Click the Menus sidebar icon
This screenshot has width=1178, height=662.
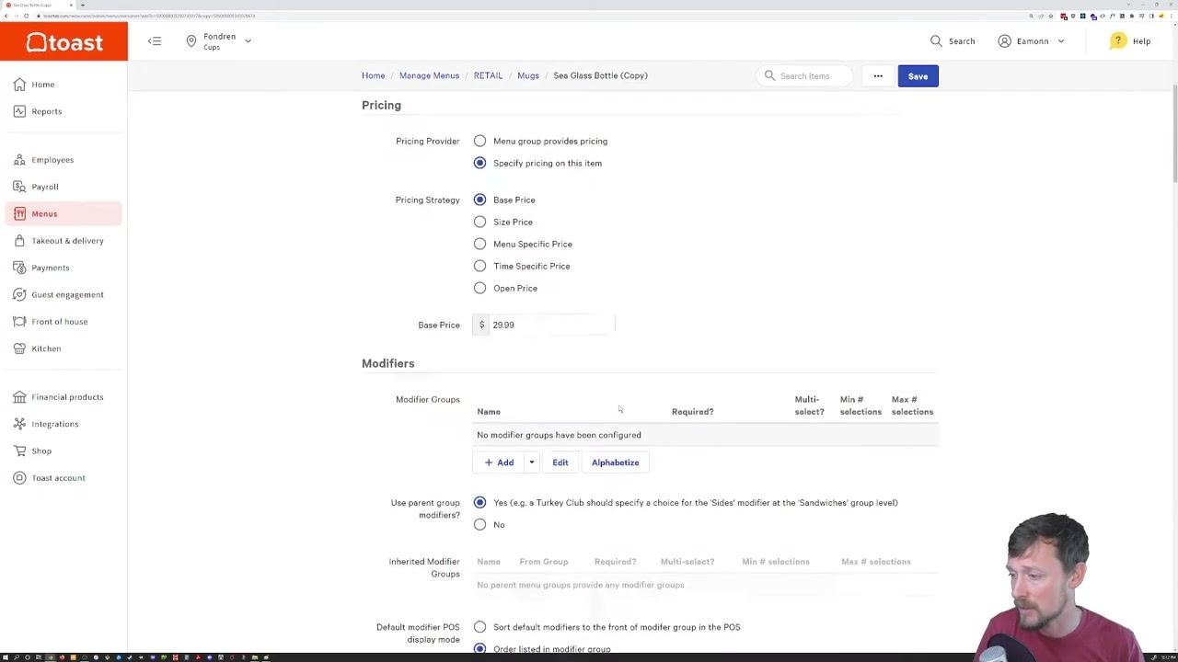coord(20,214)
